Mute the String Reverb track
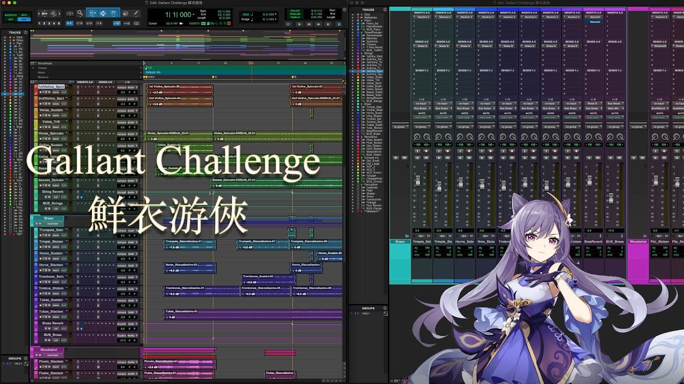This screenshot has width=684, height=384. [x=49, y=197]
